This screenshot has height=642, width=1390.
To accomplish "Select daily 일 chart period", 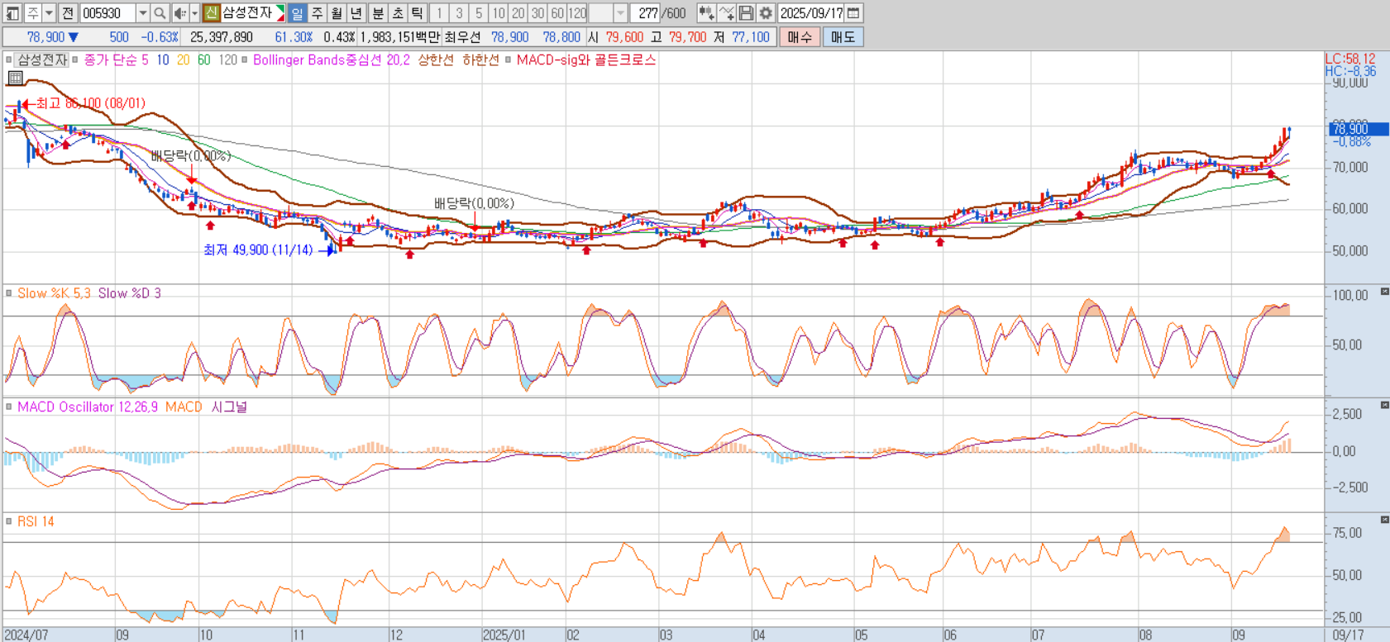I will coord(297,13).
